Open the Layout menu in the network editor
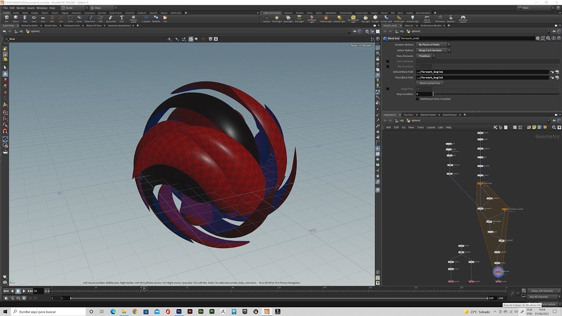This screenshot has height=316, width=562. coord(431,127)
